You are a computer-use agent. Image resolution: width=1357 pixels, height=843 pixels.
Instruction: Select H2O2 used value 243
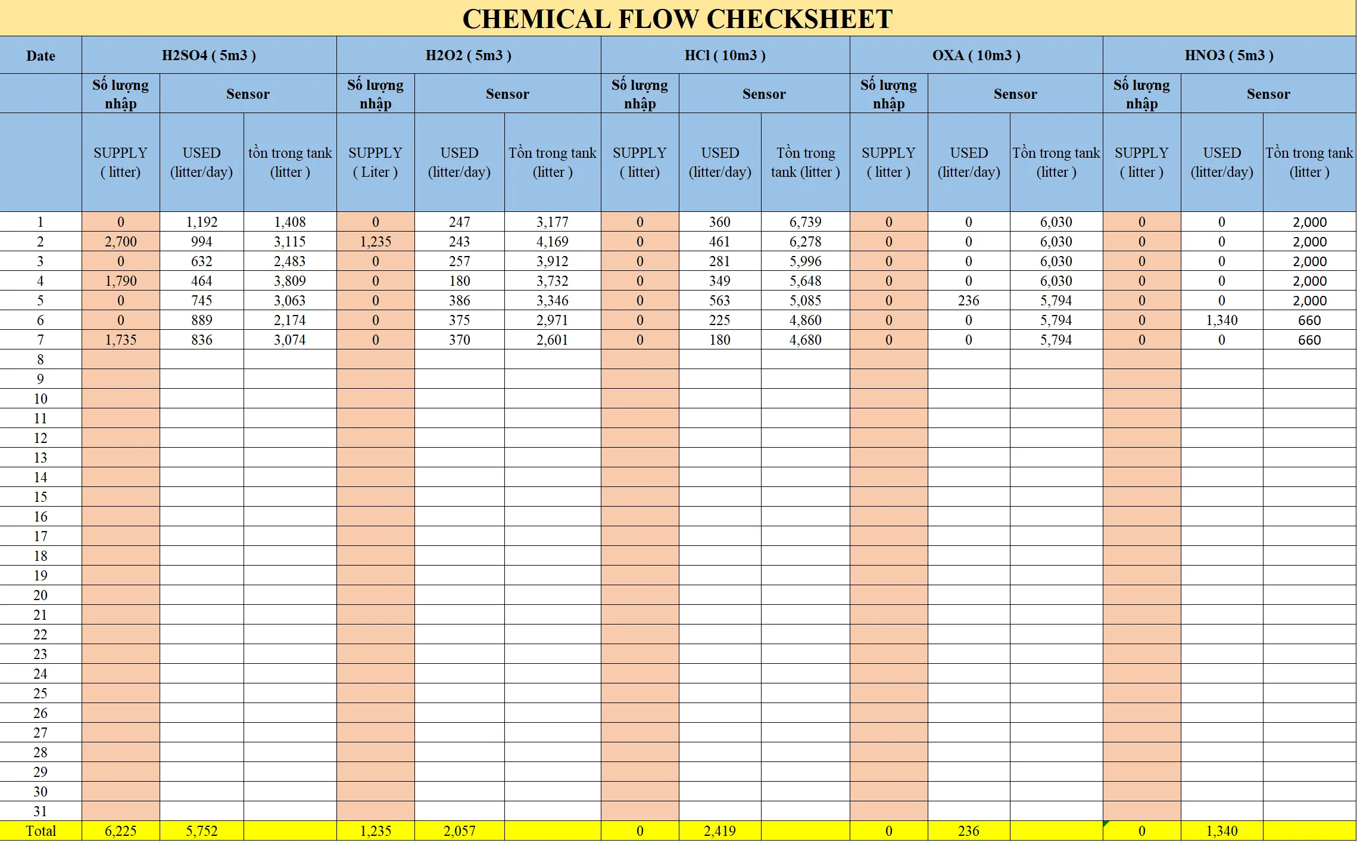[460, 242]
